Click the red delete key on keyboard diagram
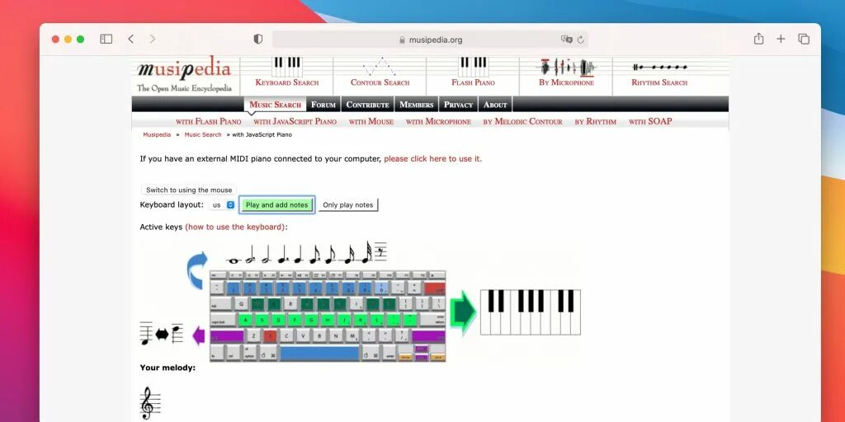845x422 pixels. tap(435, 288)
